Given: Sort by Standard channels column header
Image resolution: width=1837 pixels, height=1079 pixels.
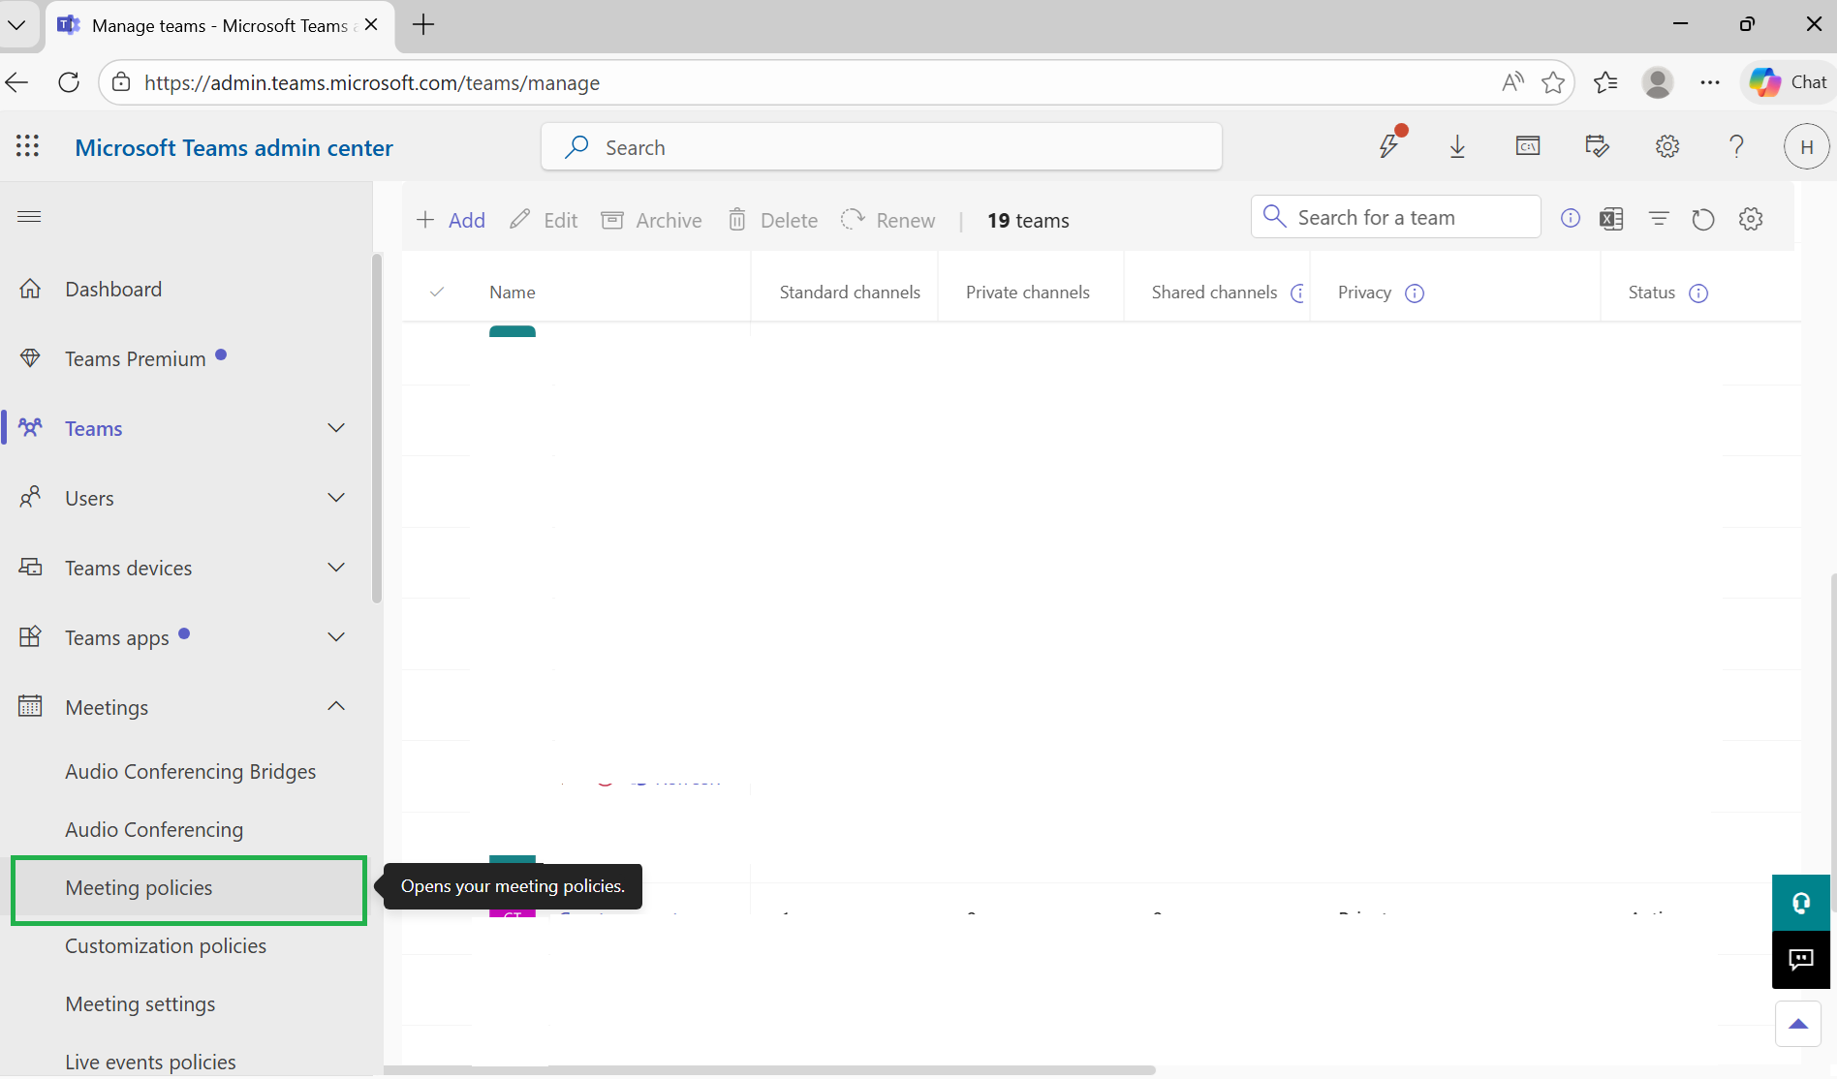Looking at the screenshot, I should (850, 293).
